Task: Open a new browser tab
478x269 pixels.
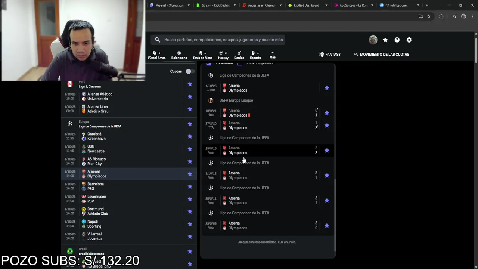Action: 427,5
